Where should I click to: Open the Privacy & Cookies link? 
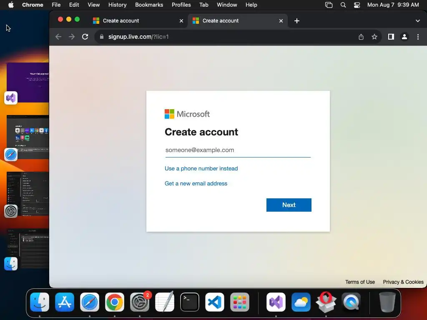(403, 282)
